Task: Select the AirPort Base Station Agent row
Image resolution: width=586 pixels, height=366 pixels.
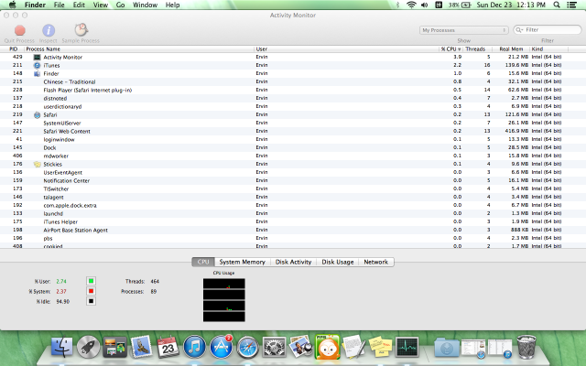Action: coord(293,230)
